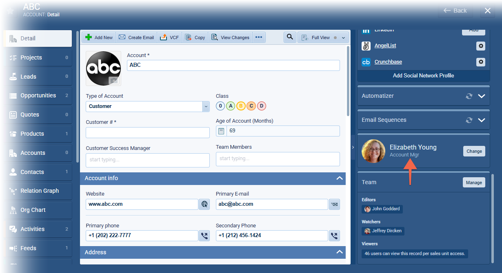Click the call icon next to Primary phone
Viewport: 502px width, 273px height.
[x=204, y=236]
